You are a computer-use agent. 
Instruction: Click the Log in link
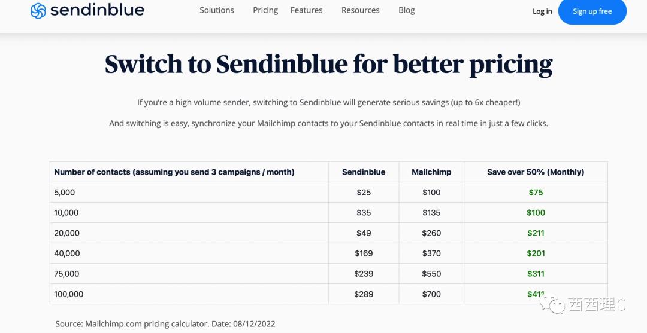point(542,11)
